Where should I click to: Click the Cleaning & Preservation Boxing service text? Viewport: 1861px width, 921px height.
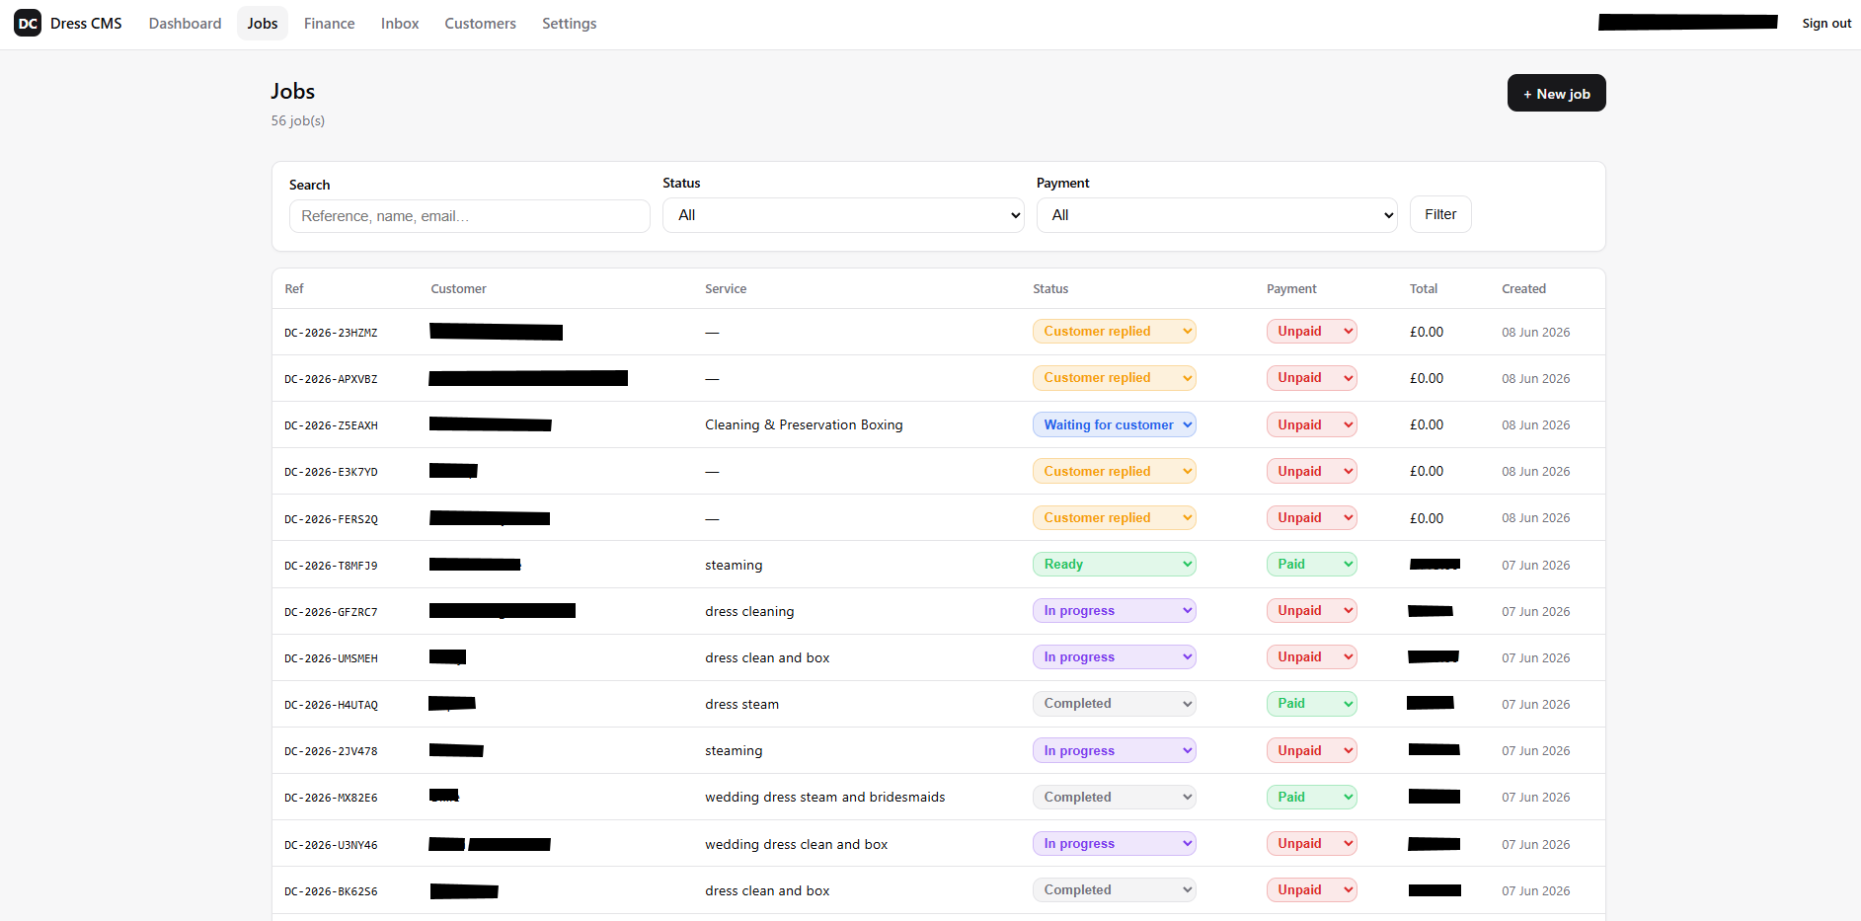(x=804, y=424)
